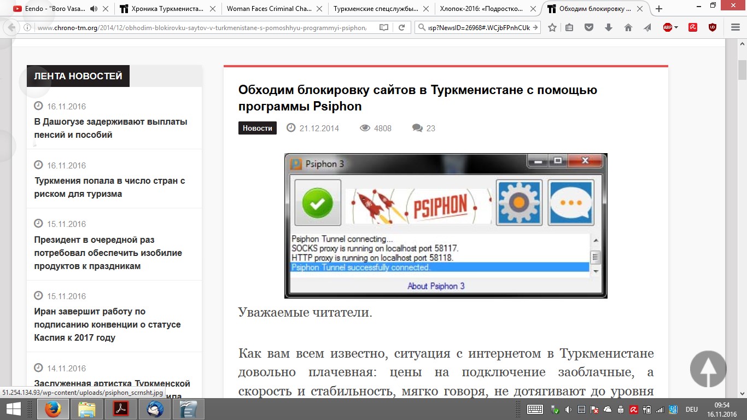Go to Firefox home page

click(x=628, y=27)
